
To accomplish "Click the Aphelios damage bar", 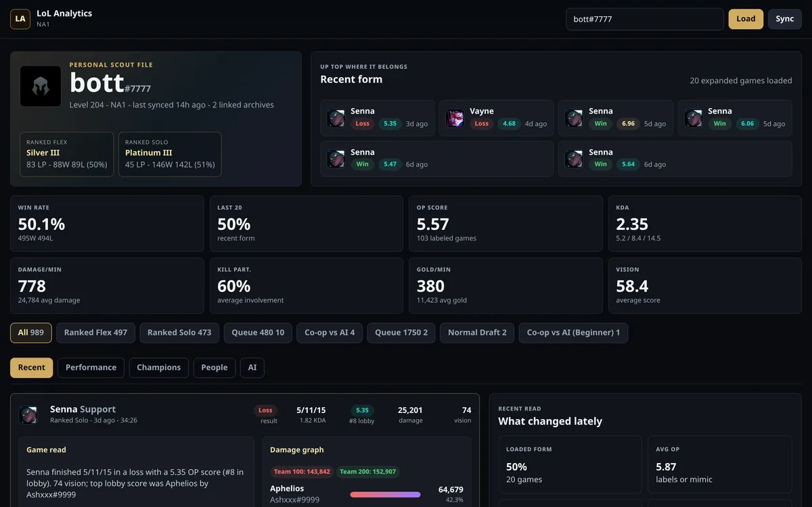I will point(385,495).
